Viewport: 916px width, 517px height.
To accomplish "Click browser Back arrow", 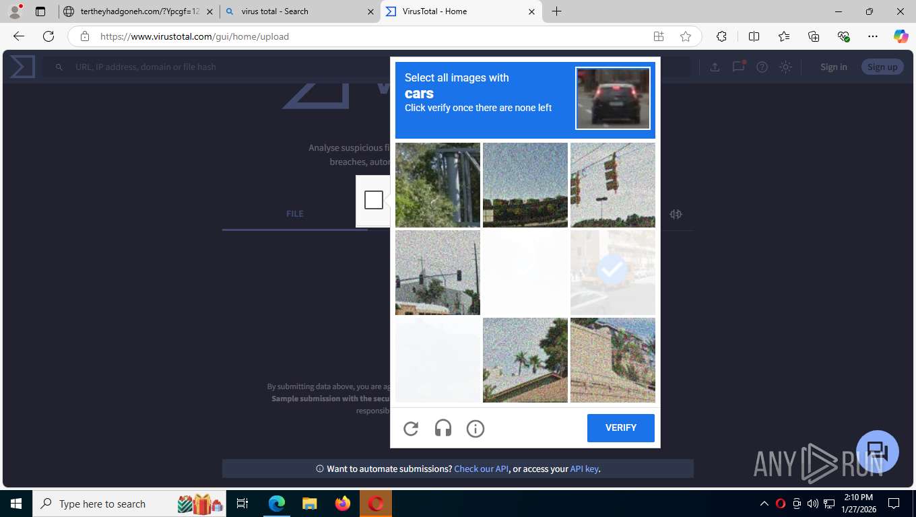I will [x=19, y=36].
